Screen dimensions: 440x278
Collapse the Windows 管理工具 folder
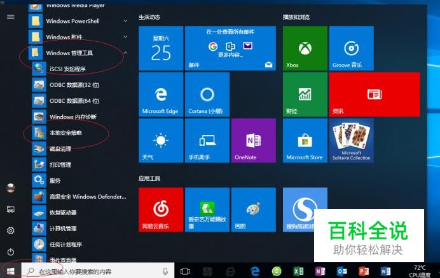78,53
